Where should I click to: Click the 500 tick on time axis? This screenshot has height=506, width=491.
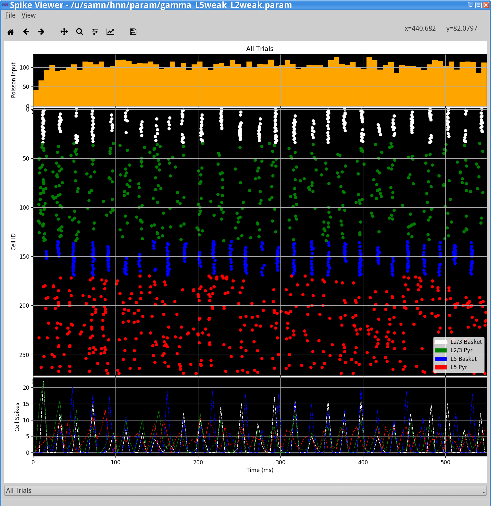coord(445,462)
